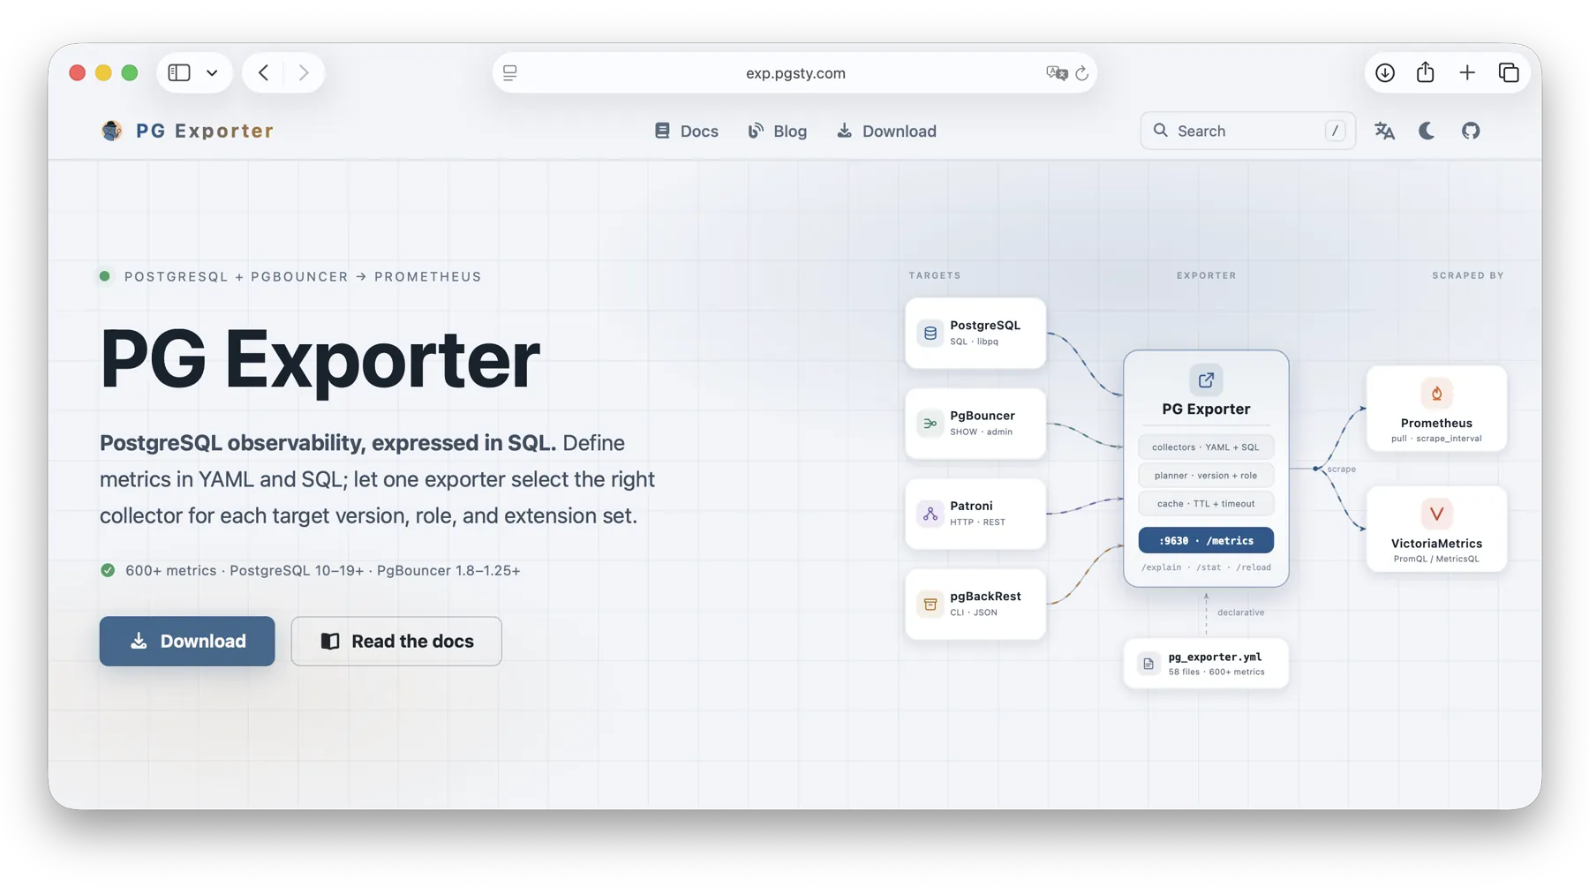The height and width of the screenshot is (894, 1589).
Task: Click the blue Download button
Action: point(187,641)
